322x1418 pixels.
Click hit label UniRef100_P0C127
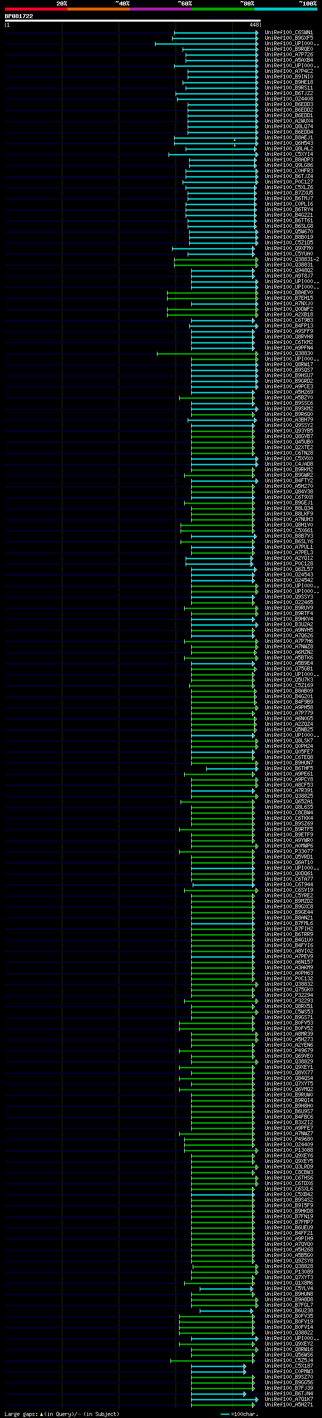point(288,182)
